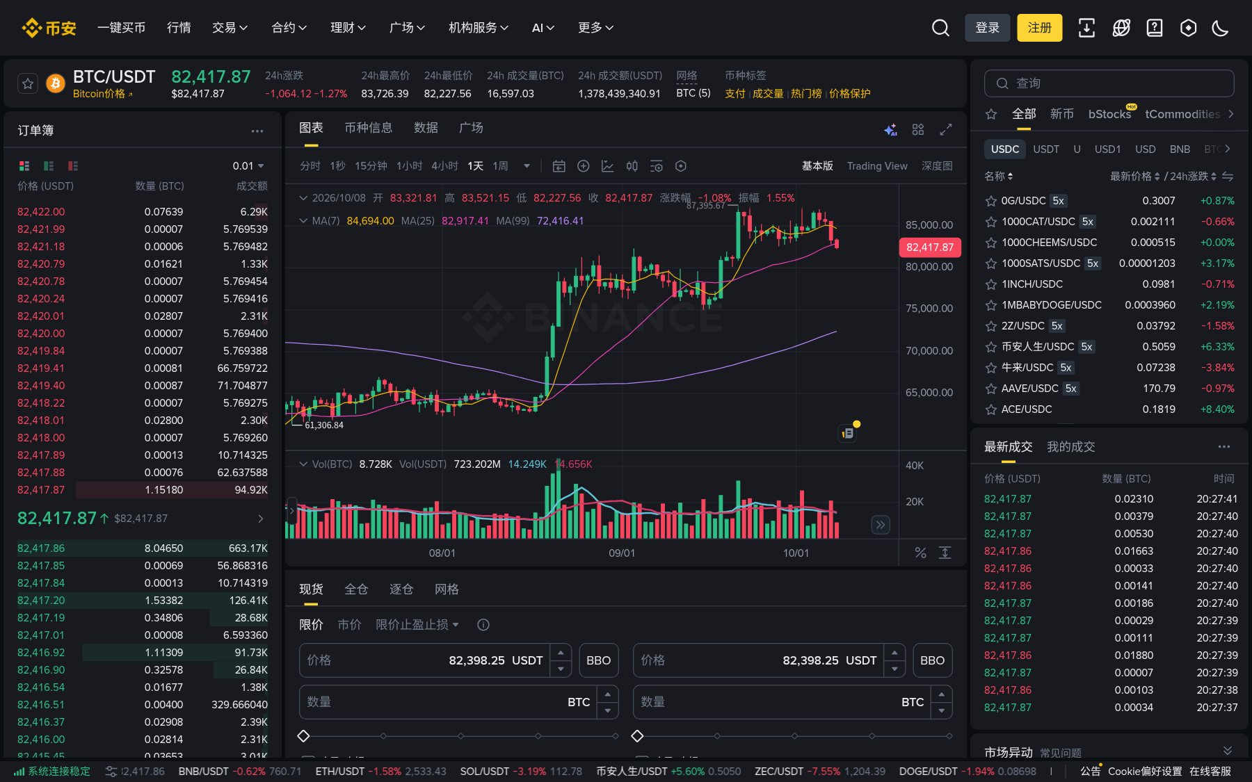Viewport: 1252px width, 782px height.
Task: Click buy amount slider handle
Action: point(303,736)
